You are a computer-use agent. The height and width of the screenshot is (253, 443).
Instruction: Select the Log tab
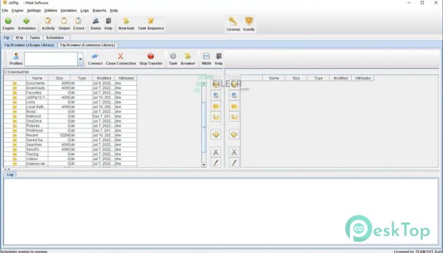tap(10, 175)
